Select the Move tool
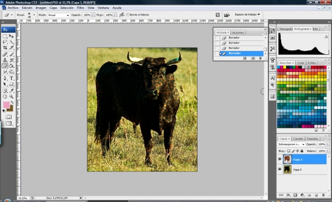332x202 pixels. click(x=12, y=37)
